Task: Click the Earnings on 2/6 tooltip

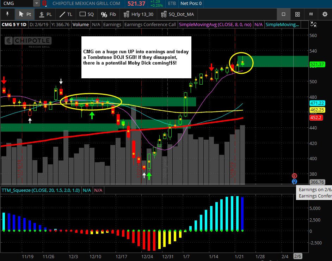Action: (314, 193)
